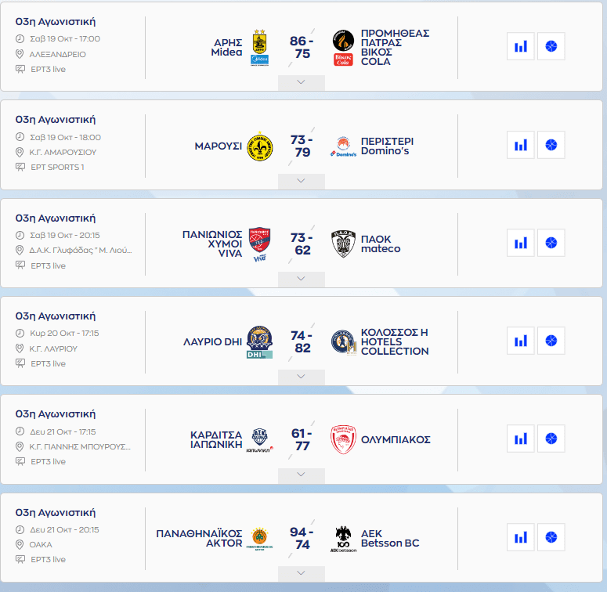
Task: View statistics icon for ΚΑΡΔΙΤΣΑ vs ΟΛΥΜΠΙΑΚΟΣ
Action: pyautogui.click(x=520, y=439)
